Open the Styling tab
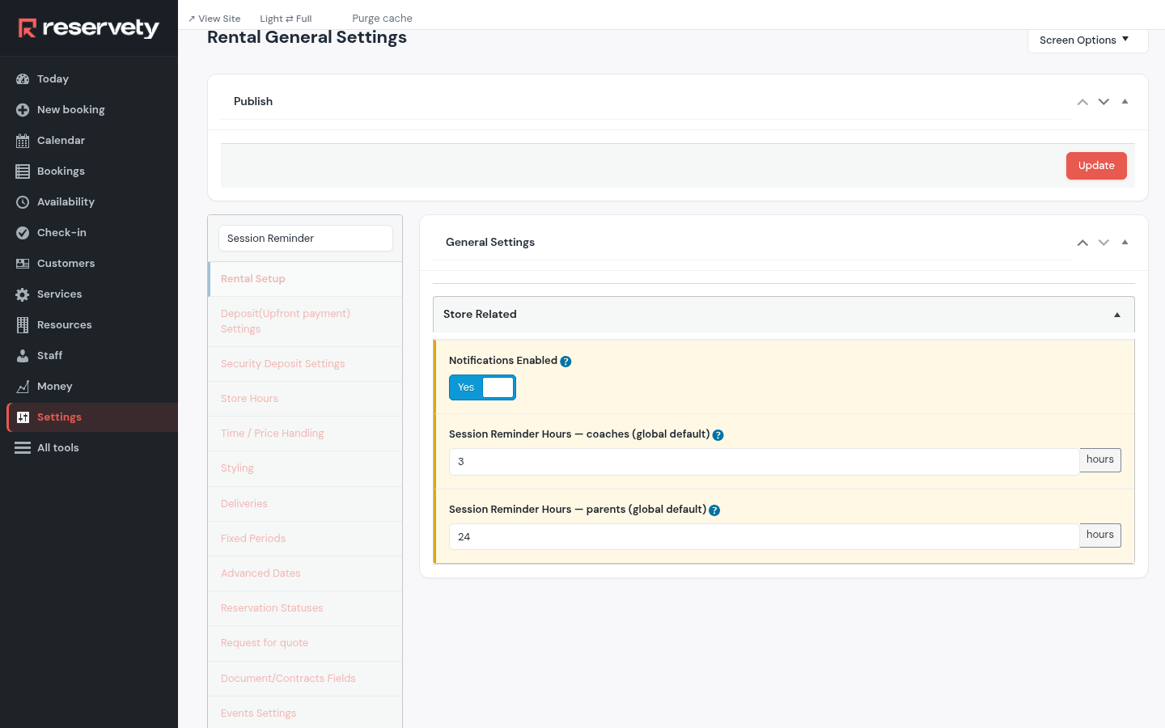The height and width of the screenshot is (728, 1165). click(305, 468)
